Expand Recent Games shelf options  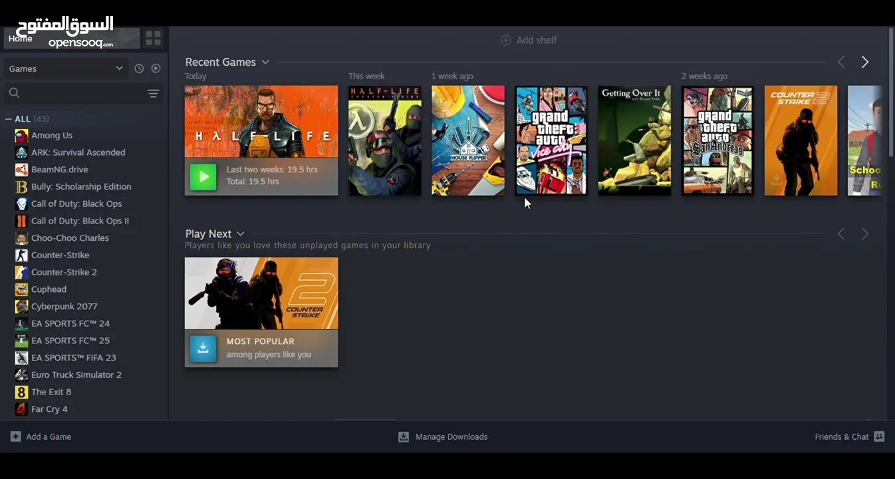click(x=265, y=62)
